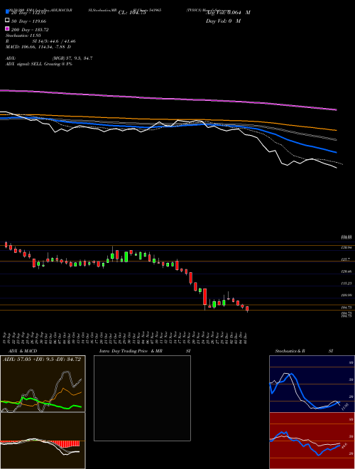Select the '50 Day = 119.66' label
This screenshot has height=469, width=355.
pyautogui.click(x=28, y=21)
